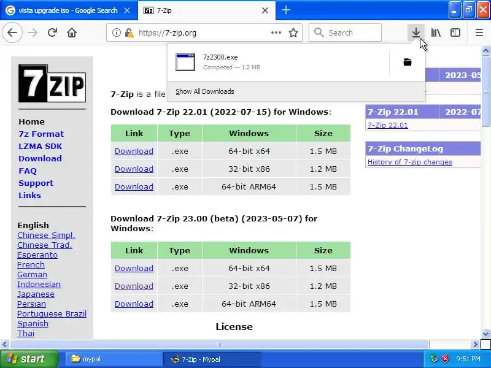The width and height of the screenshot is (491, 368).
Task: Click the connection security padlock warning icon
Action: point(129,33)
